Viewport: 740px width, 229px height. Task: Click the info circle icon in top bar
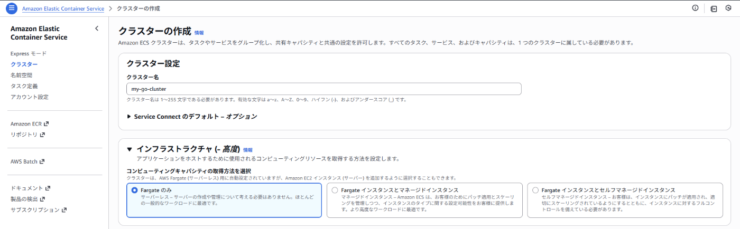pyautogui.click(x=695, y=8)
